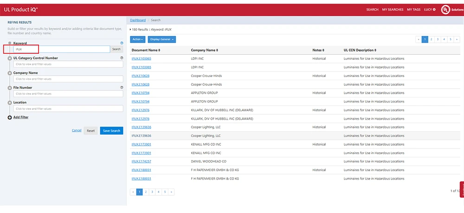Open settings gear next to LUCY

434,9
